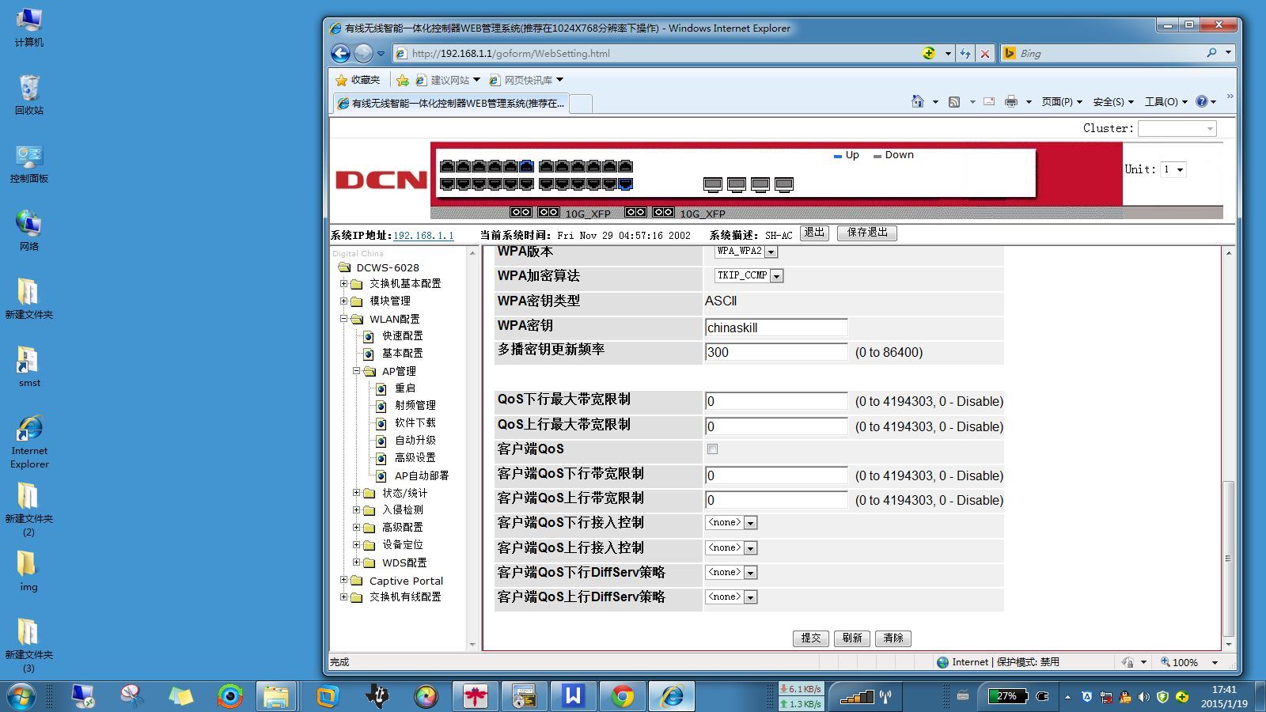The width and height of the screenshot is (1266, 712).
Task: Click the 快速配置 page icon in tree
Action: click(368, 336)
